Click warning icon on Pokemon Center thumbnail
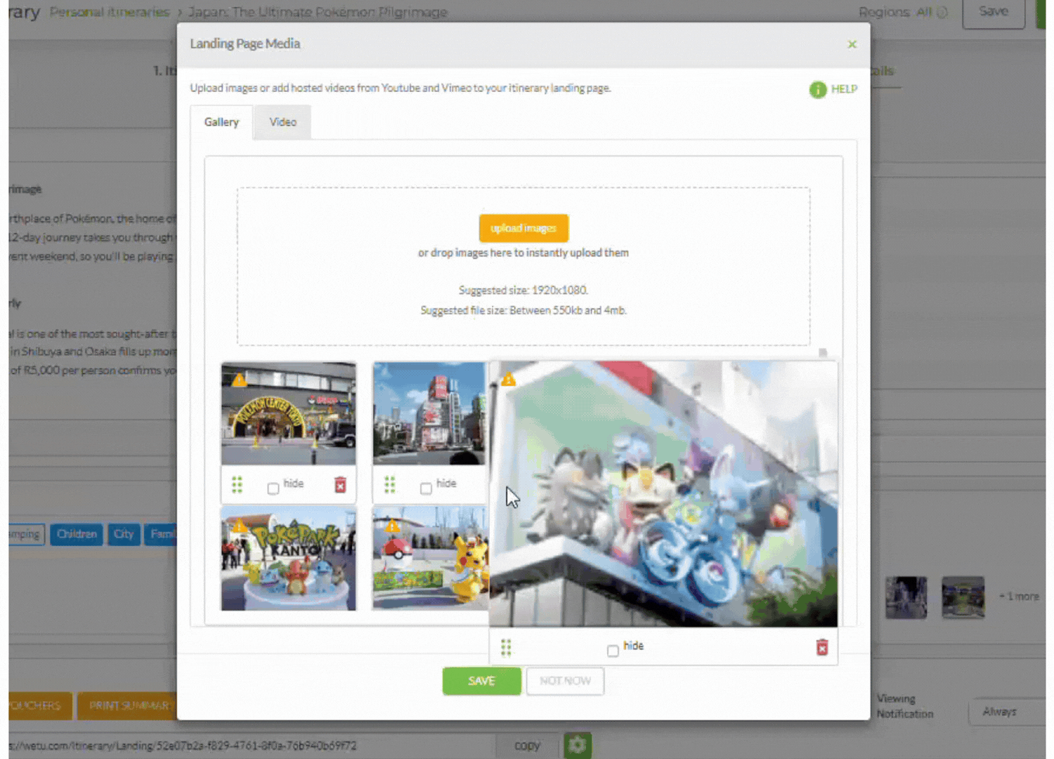The height and width of the screenshot is (759, 1054). click(x=239, y=380)
